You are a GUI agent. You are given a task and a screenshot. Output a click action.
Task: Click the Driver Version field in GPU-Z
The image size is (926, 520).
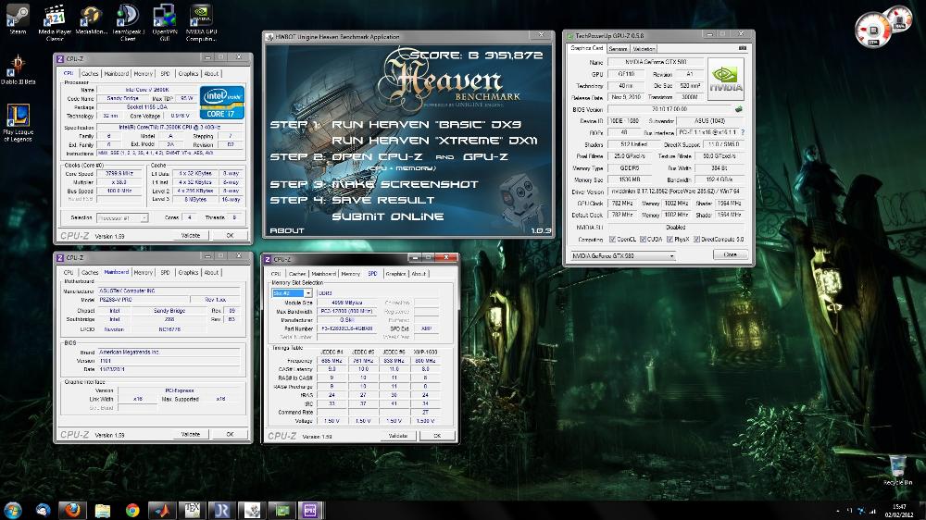pyautogui.click(x=676, y=192)
